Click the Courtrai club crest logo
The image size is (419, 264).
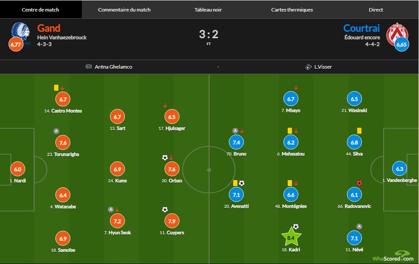click(x=396, y=33)
